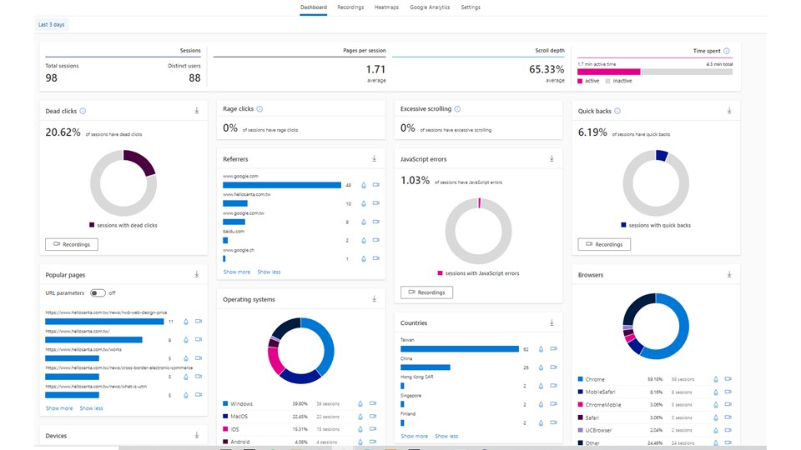Download the Quick backs card data
801x450 pixels.
tap(729, 111)
